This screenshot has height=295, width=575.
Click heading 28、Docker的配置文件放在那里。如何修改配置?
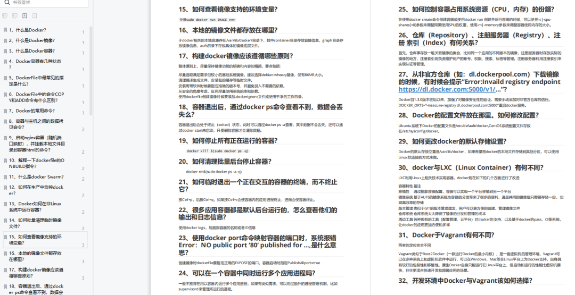[x=469, y=115]
